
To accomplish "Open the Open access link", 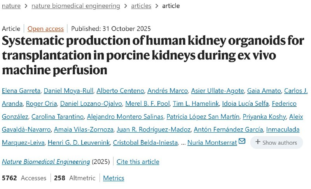I will (45, 29).
